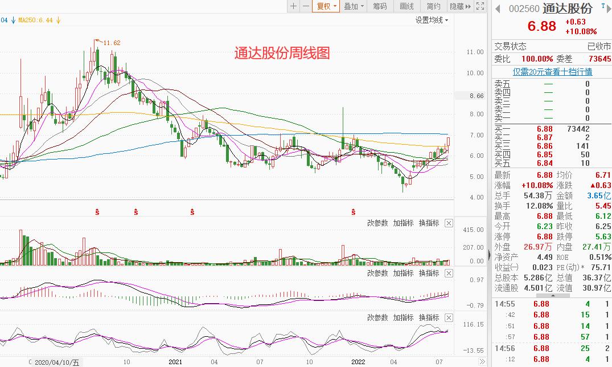Click 加指标 in the KDJ panel

pyautogui.click(x=403, y=317)
